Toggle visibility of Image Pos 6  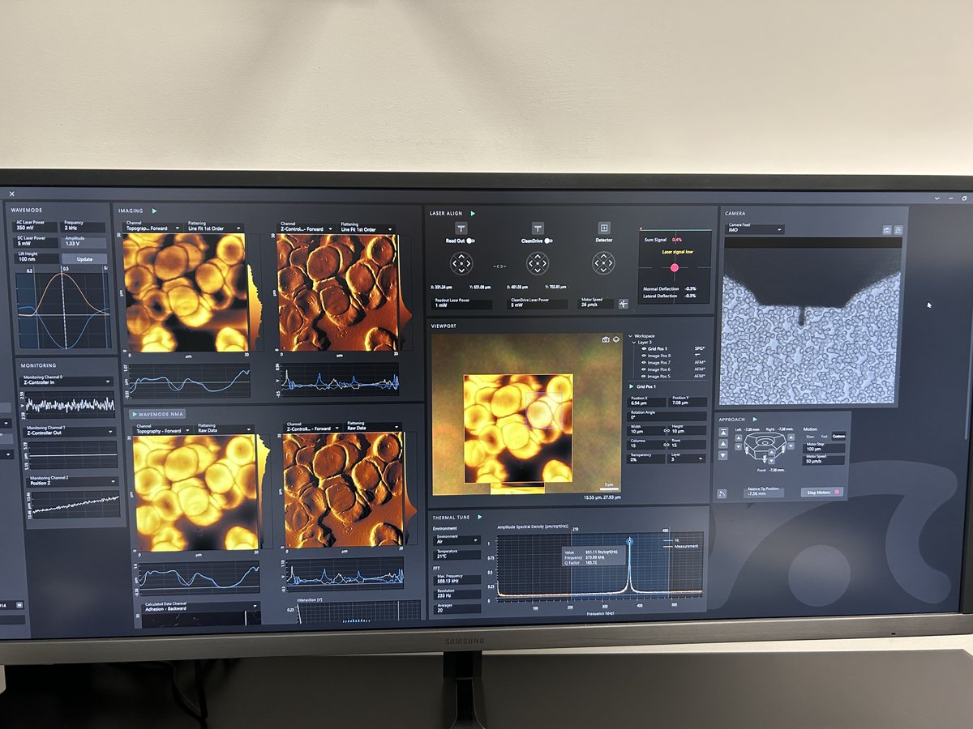[x=643, y=369]
